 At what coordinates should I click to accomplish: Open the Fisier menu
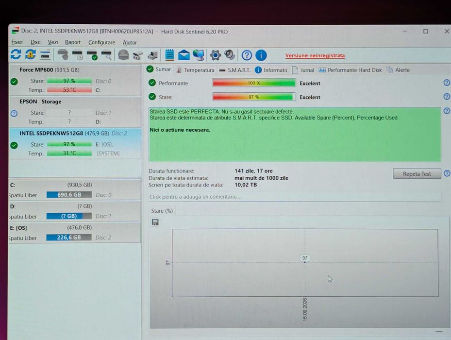click(17, 42)
